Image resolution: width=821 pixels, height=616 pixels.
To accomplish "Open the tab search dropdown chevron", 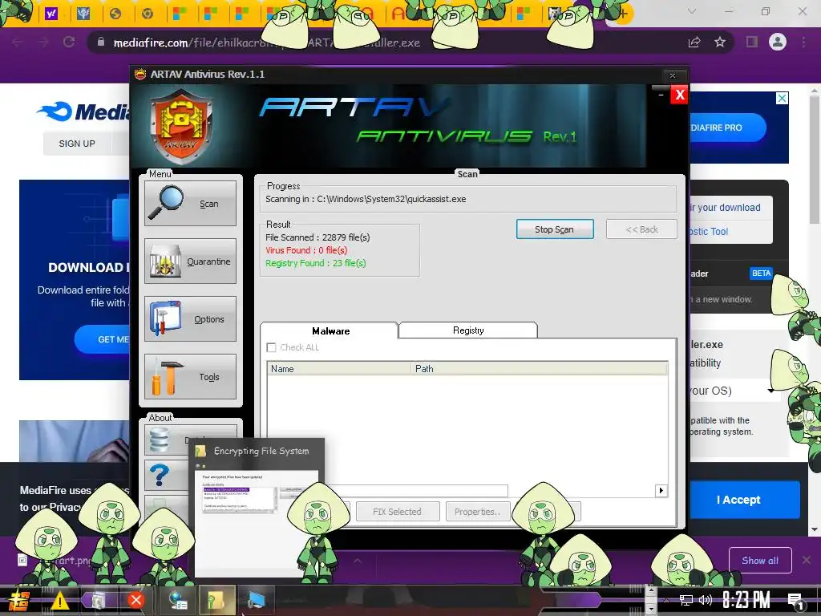I will click(x=692, y=11).
